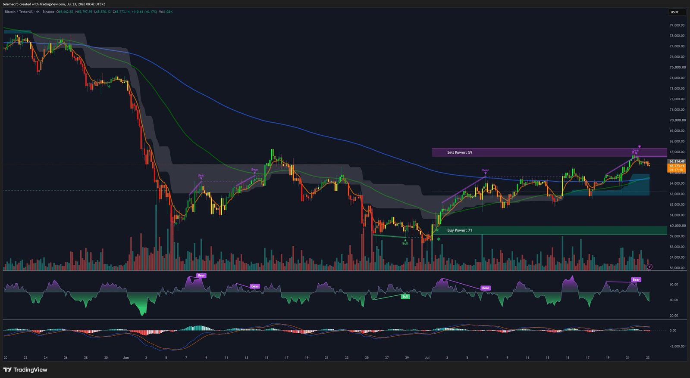Click the oscillator 60.00 axis label
Image resolution: width=690 pixels, height=378 pixels.
pos(674,284)
